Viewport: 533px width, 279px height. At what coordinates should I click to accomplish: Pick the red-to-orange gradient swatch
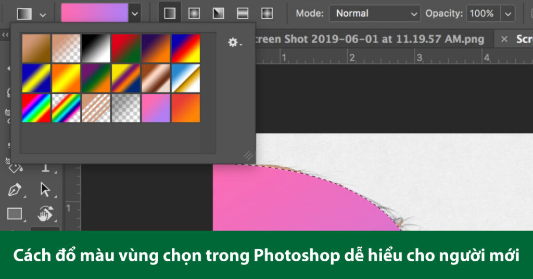click(186, 108)
